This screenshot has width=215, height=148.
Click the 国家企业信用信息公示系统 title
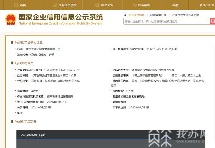[x=61, y=17]
